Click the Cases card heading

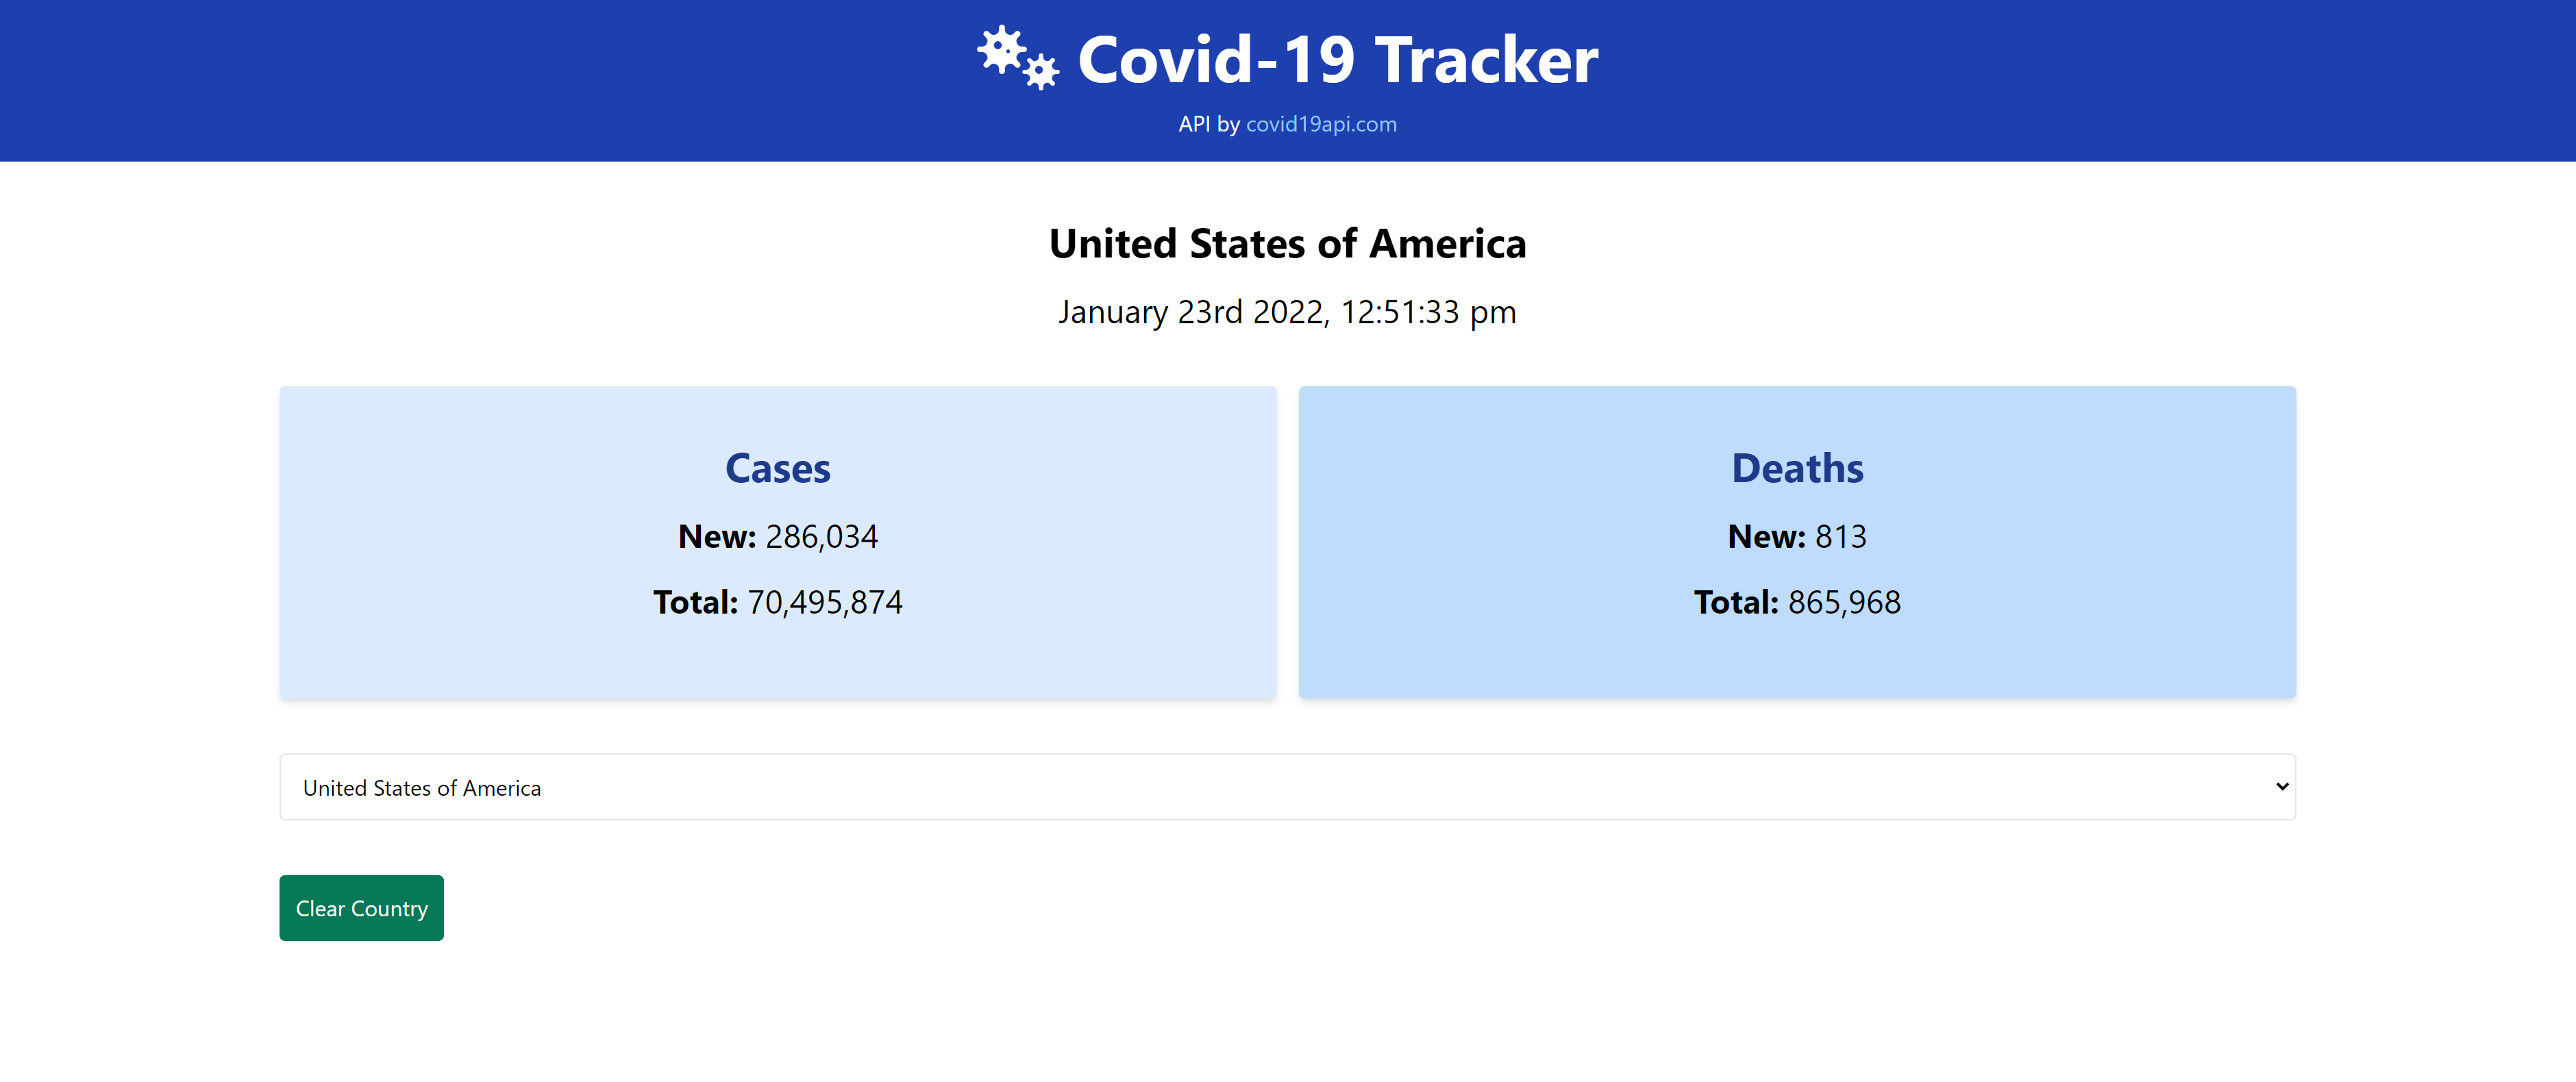click(x=778, y=468)
